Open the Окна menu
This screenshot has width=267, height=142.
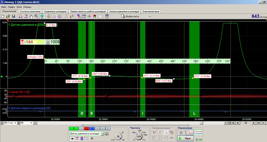click(x=19, y=7)
